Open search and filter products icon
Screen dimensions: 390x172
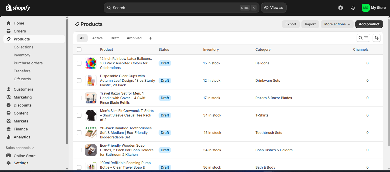[x=363, y=38]
